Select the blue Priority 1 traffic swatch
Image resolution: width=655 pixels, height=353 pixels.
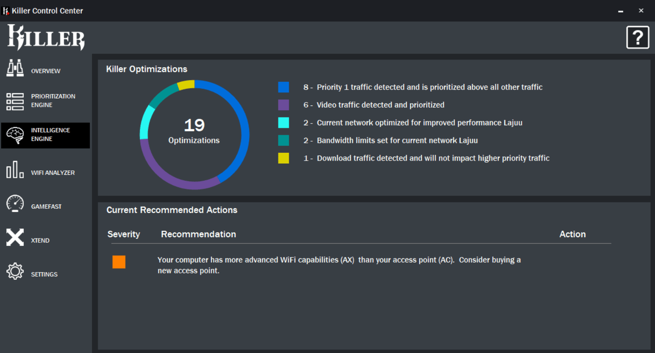(x=284, y=87)
